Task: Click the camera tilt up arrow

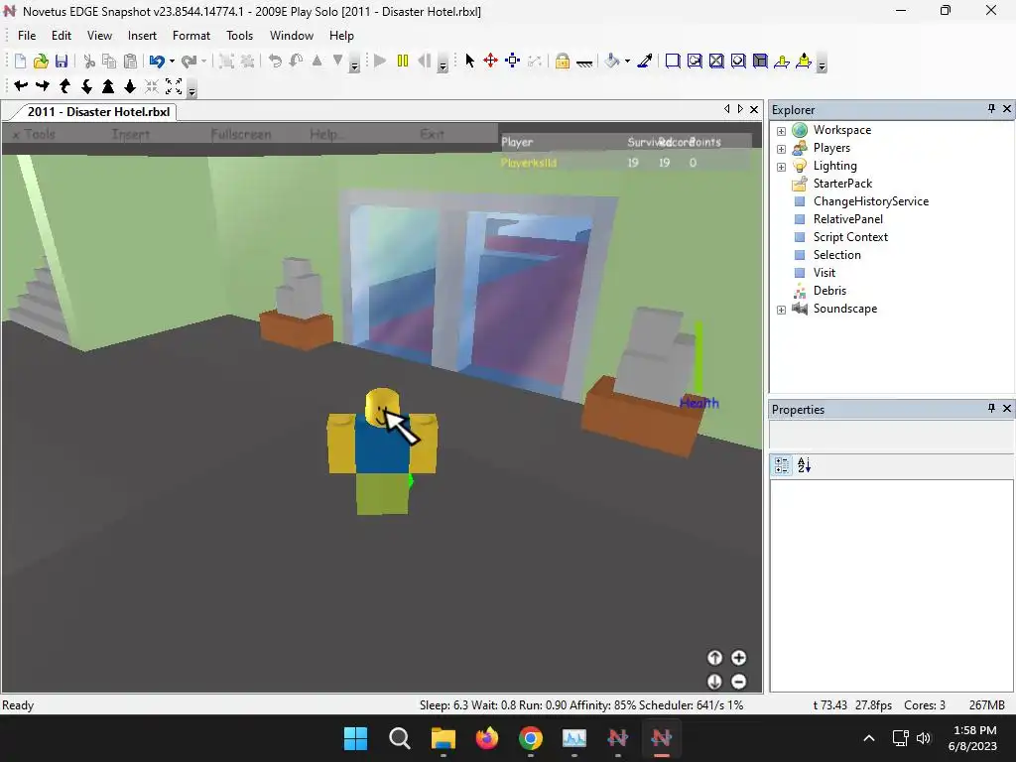Action: point(64,85)
